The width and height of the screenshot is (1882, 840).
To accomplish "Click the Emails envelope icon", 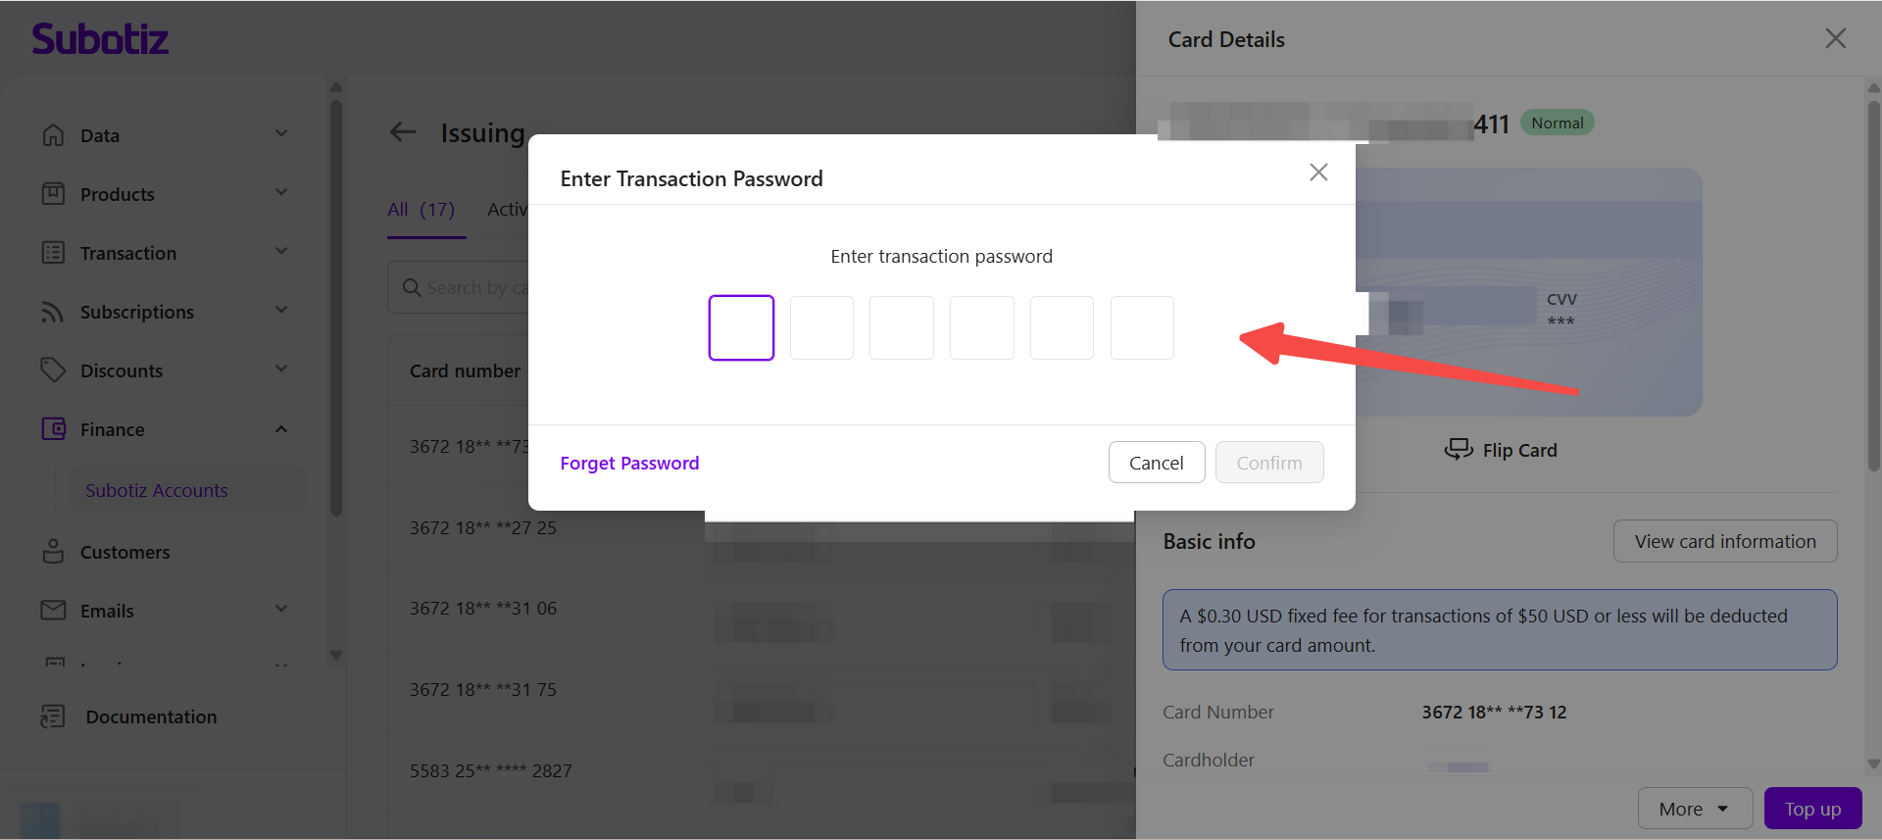I will [53, 611].
